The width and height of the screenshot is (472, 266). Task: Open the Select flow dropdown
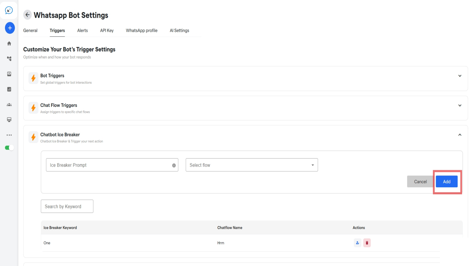(x=252, y=165)
